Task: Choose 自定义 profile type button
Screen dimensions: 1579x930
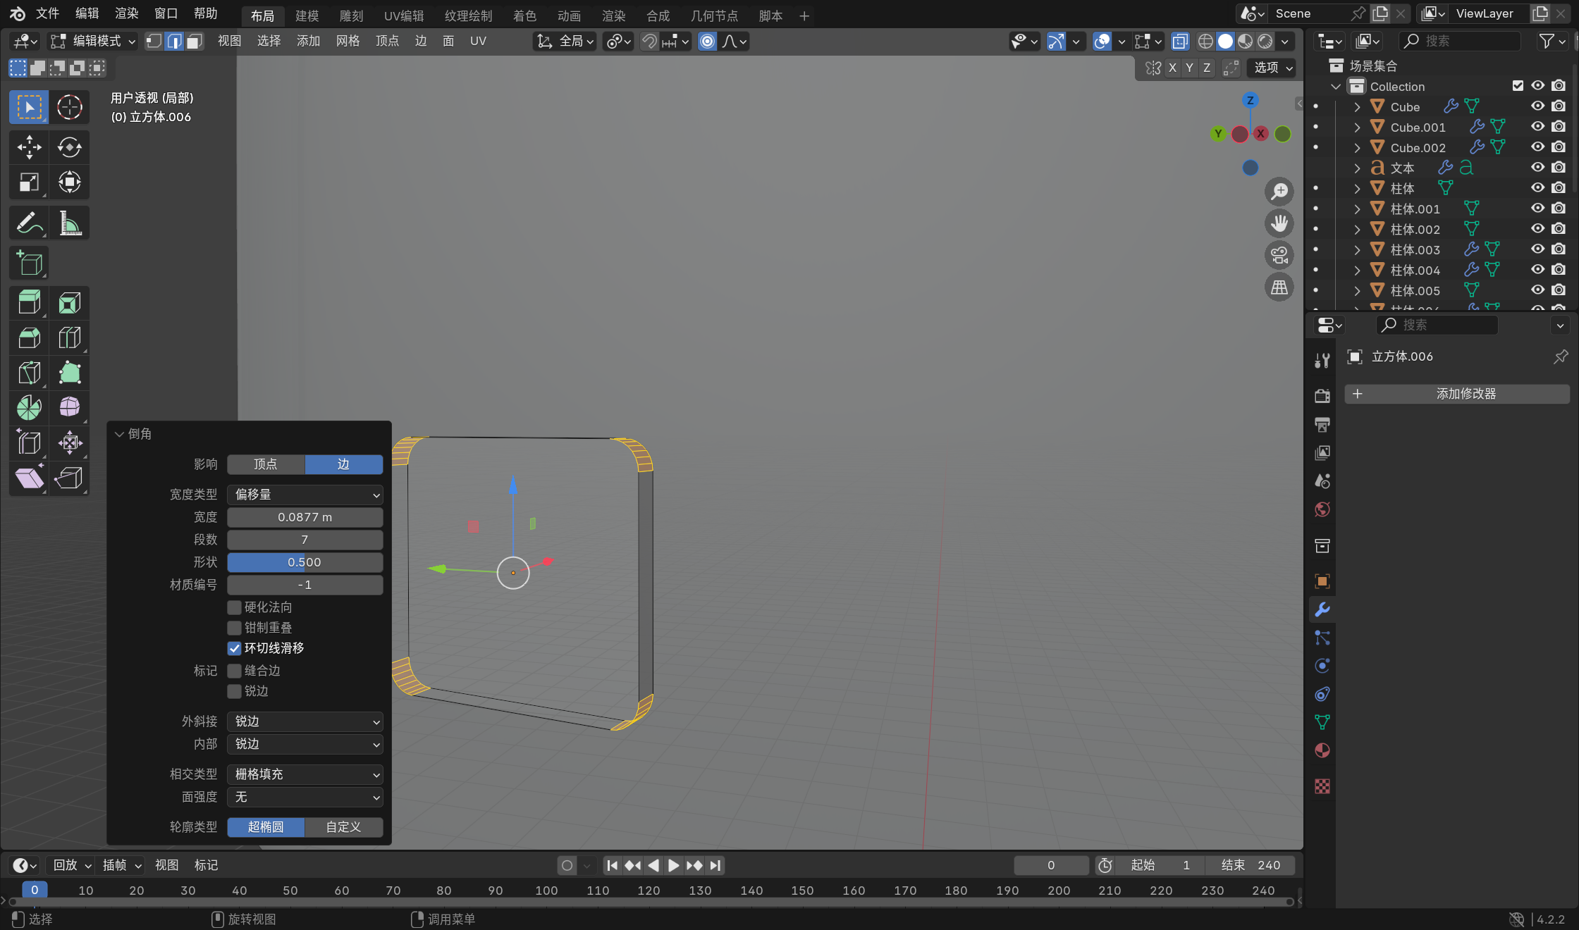Action: tap(343, 827)
